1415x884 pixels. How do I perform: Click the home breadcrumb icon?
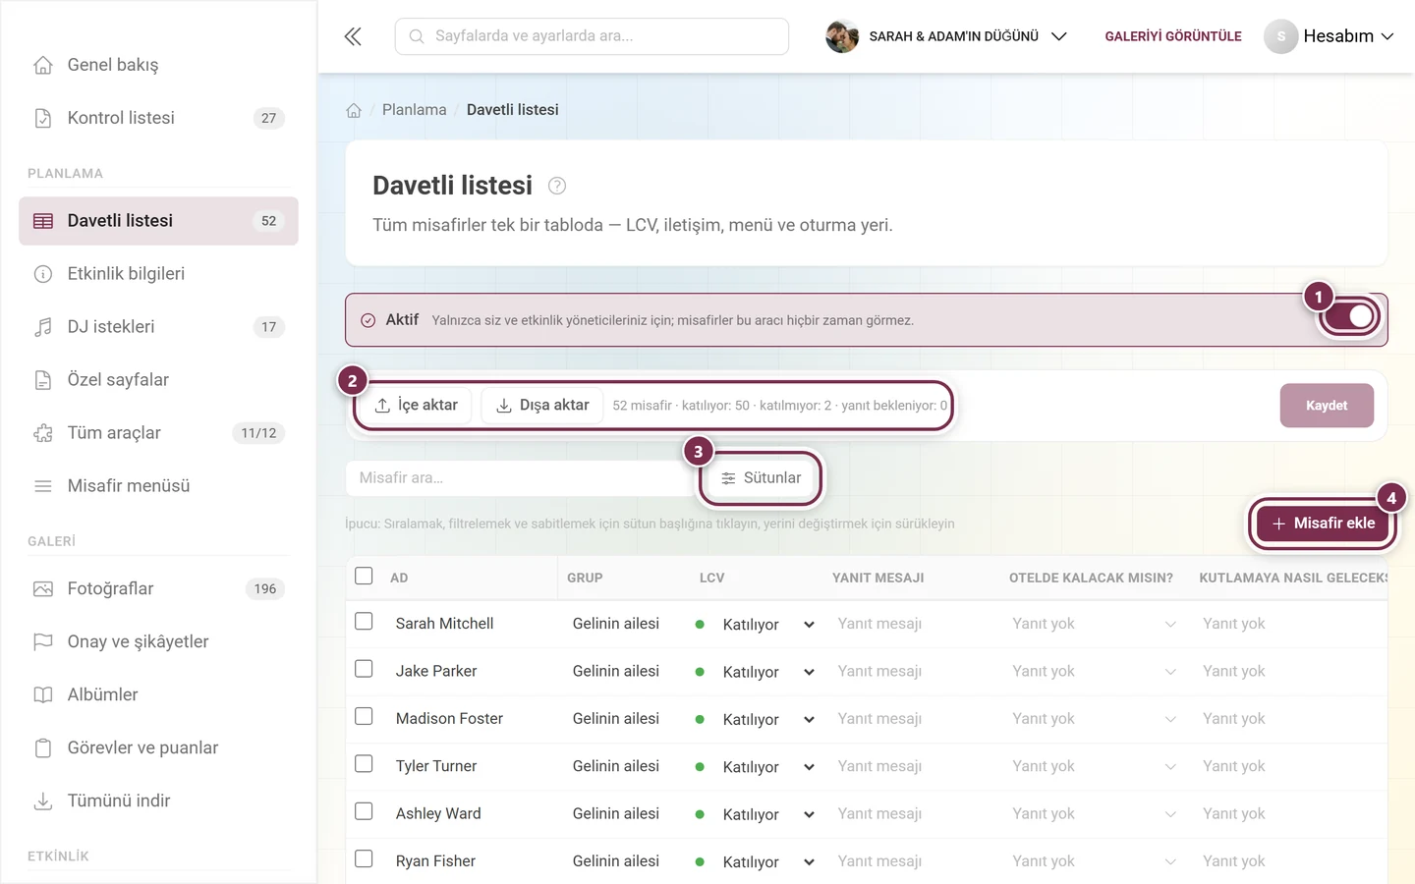[354, 110]
